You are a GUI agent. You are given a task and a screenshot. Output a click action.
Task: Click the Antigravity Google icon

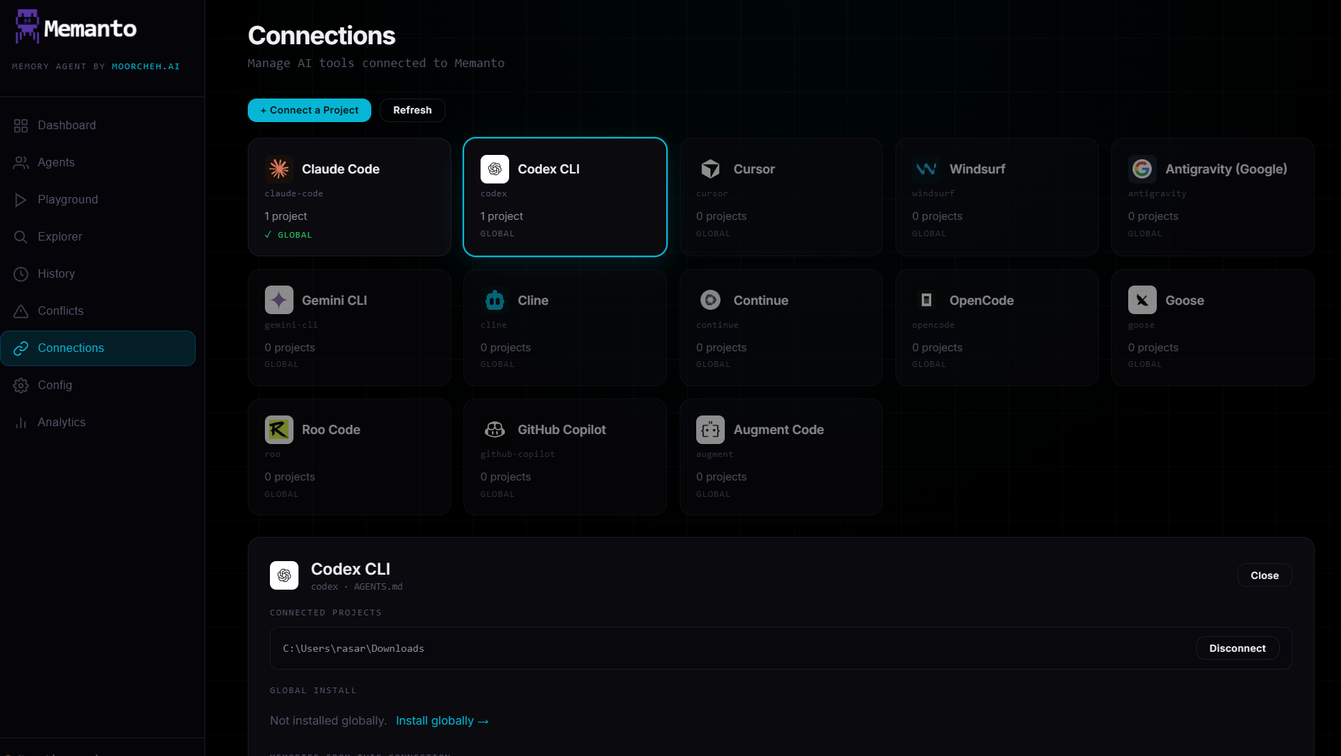click(1142, 169)
